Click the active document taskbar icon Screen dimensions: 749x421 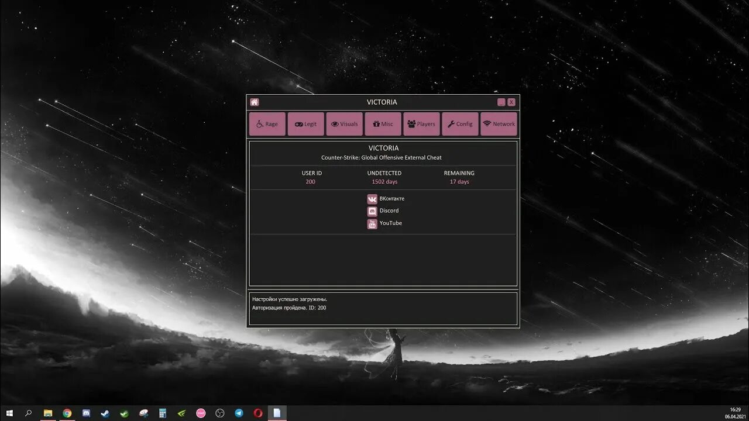point(277,413)
